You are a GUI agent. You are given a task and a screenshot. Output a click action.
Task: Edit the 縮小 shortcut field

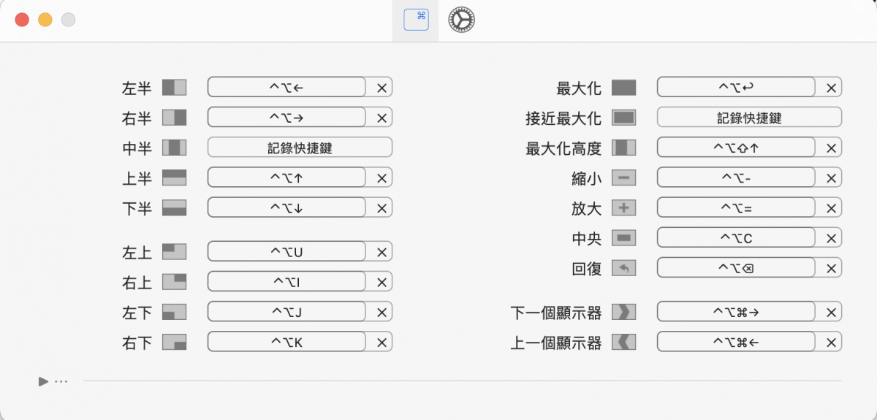tap(736, 177)
